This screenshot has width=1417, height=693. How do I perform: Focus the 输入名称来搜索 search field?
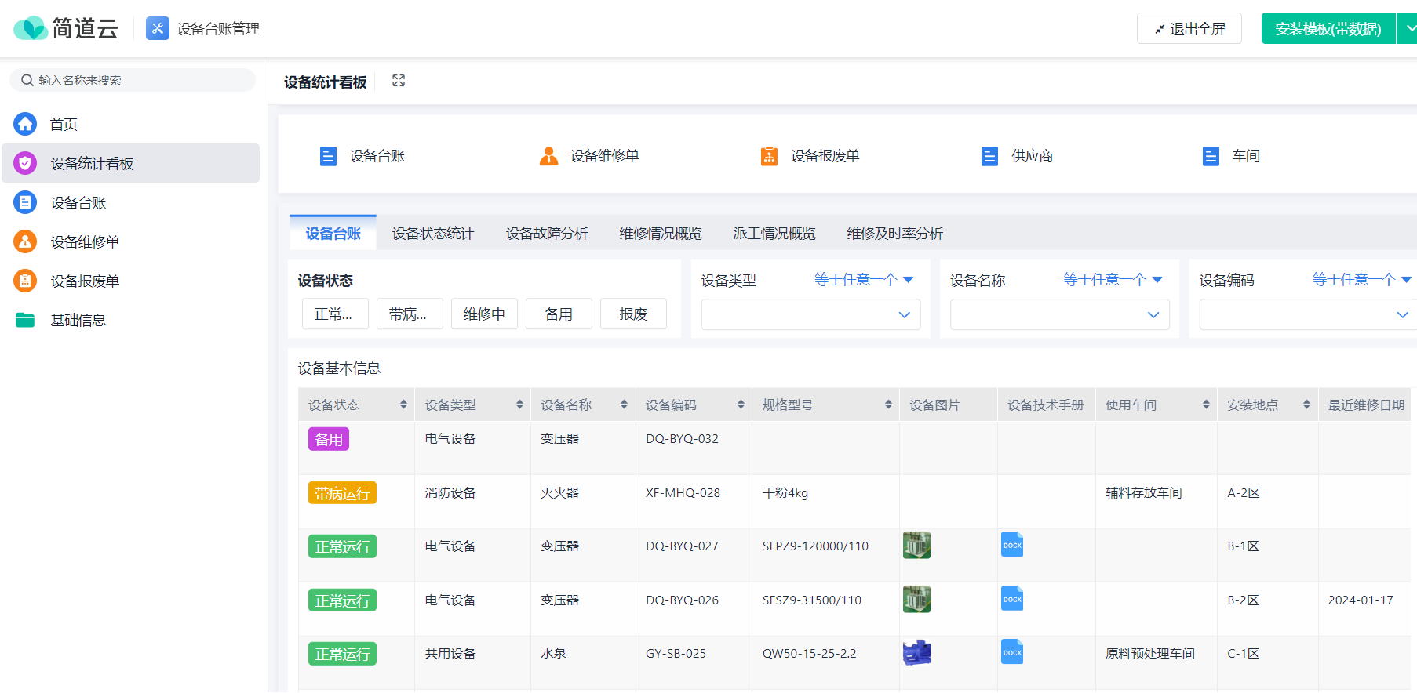[x=133, y=80]
